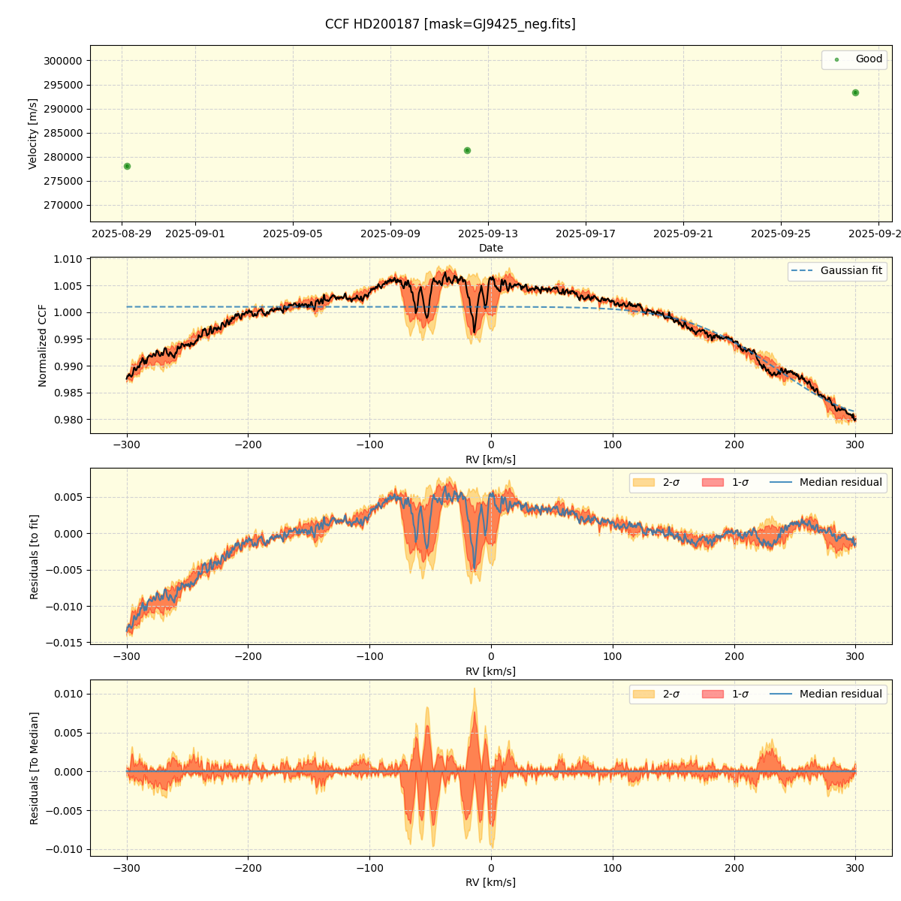901x901 pixels.
Task: Click the '2025-09-13' date tick label
Action: point(488,234)
